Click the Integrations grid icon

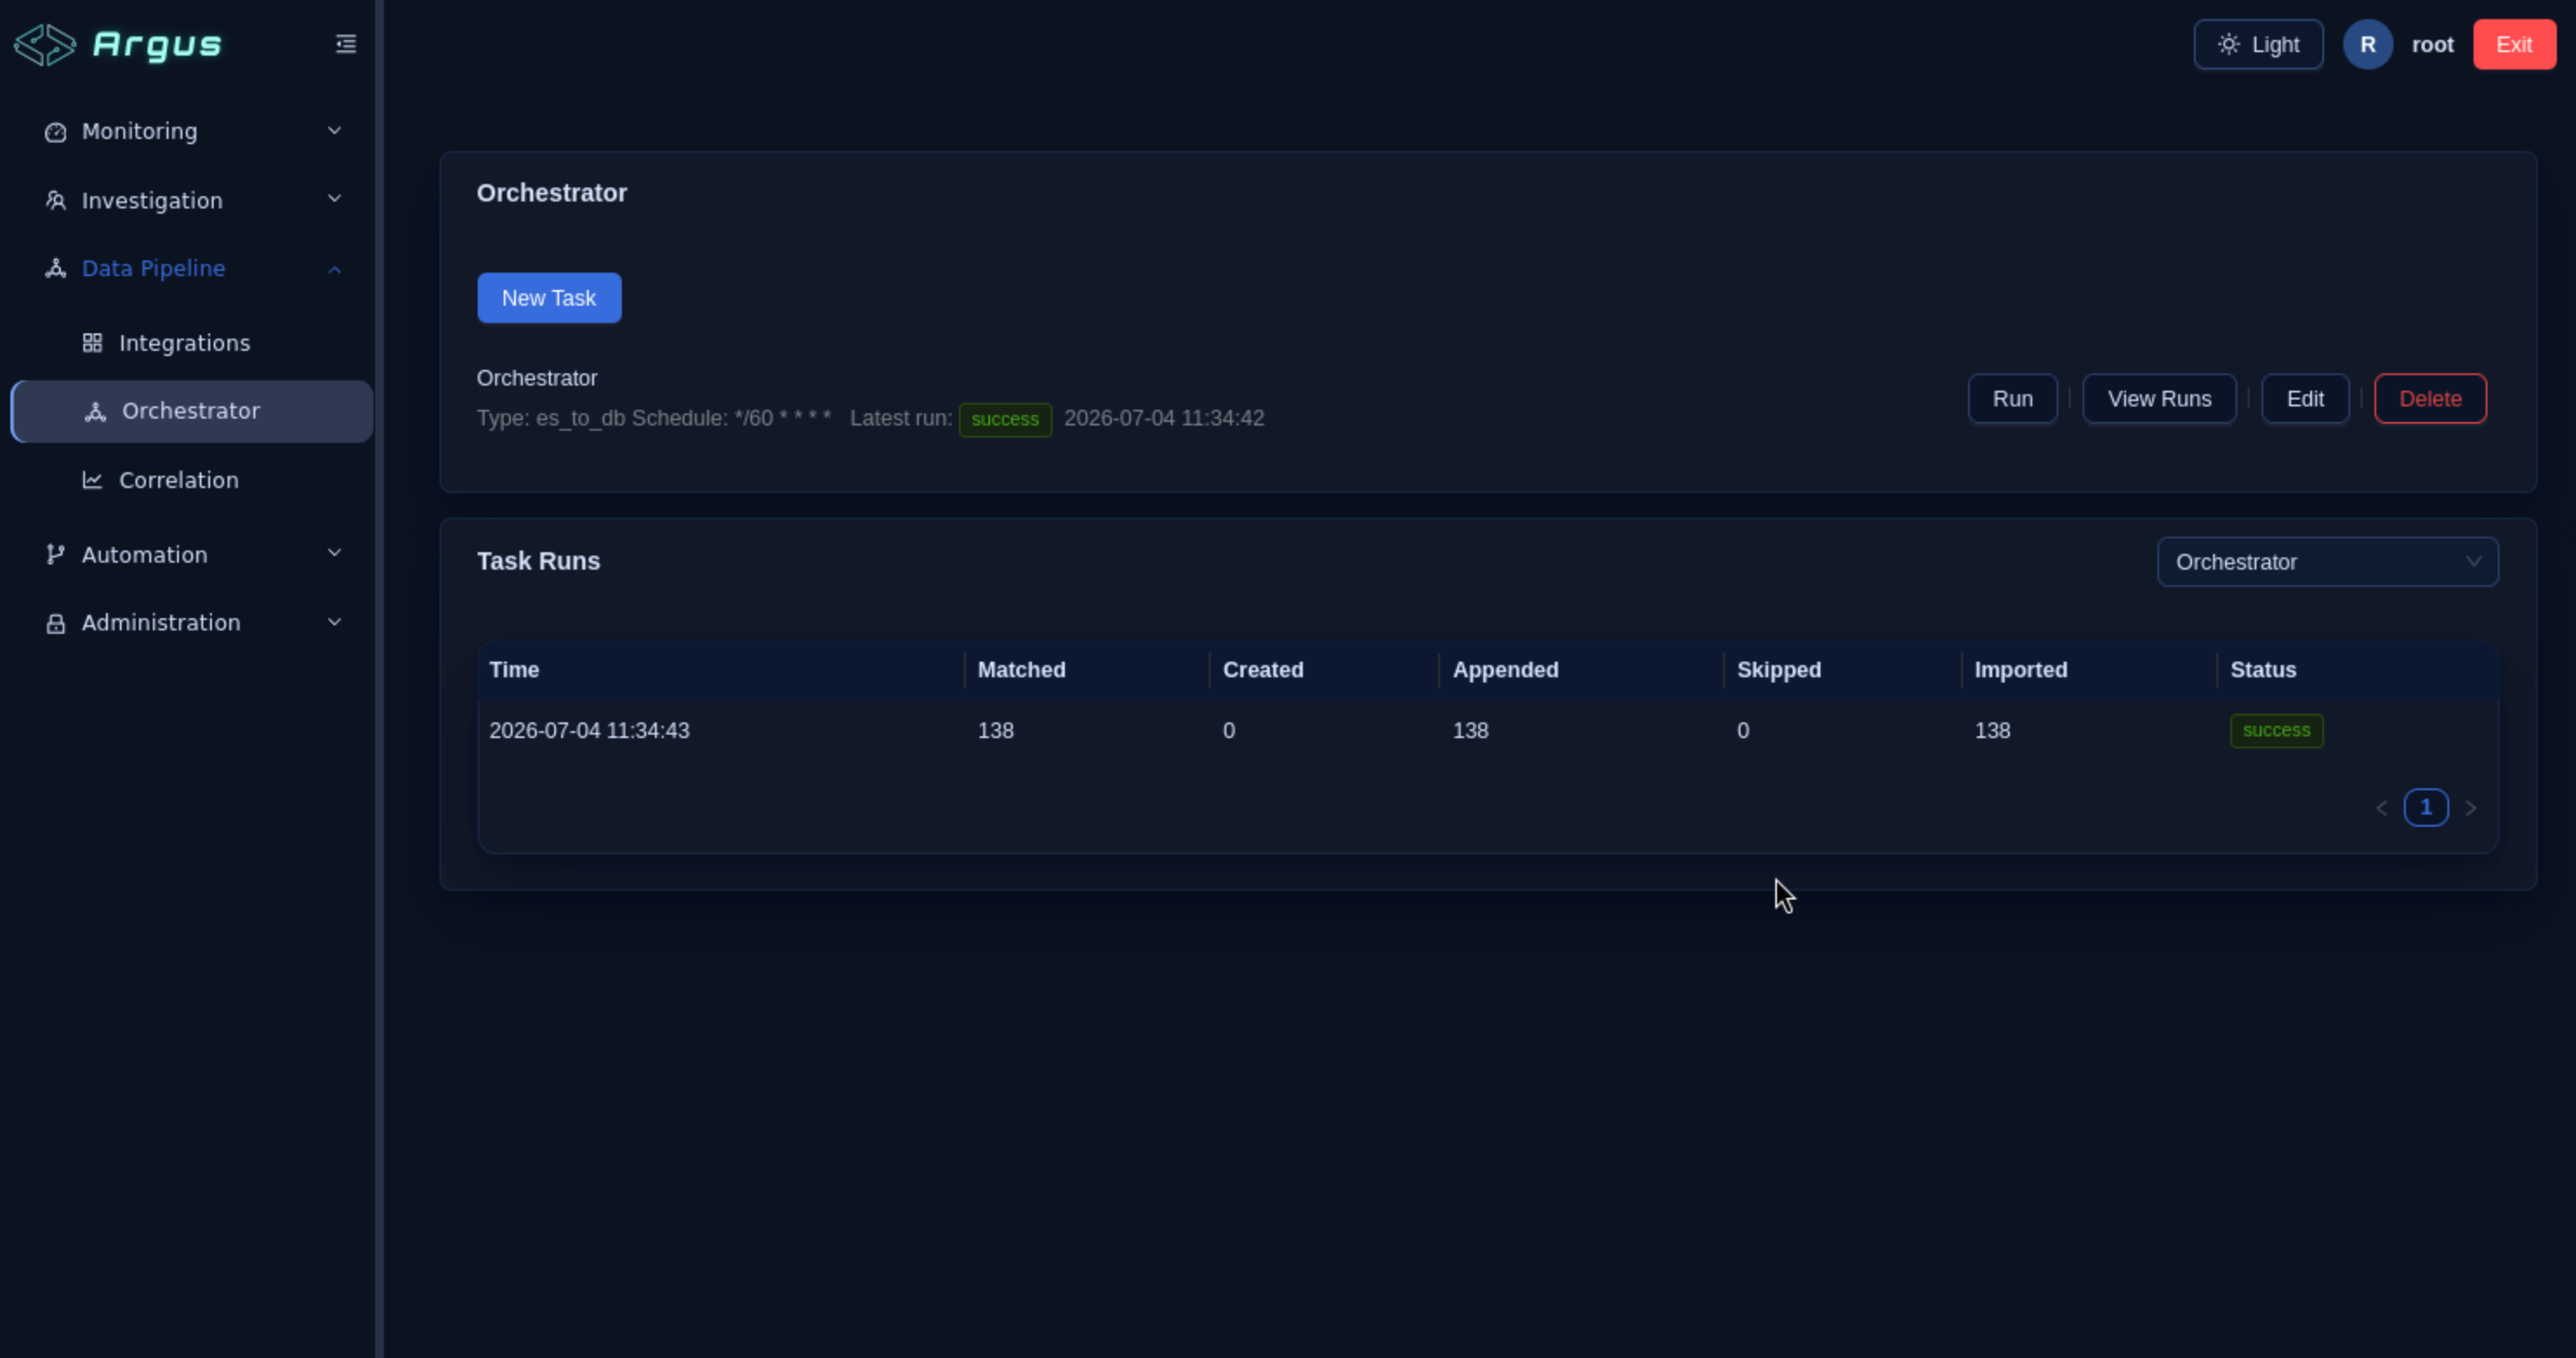tap(92, 343)
